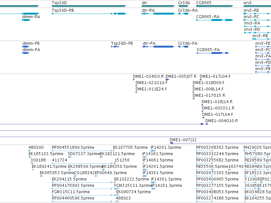Select the DME1-005J07.R clone end

[181, 76]
